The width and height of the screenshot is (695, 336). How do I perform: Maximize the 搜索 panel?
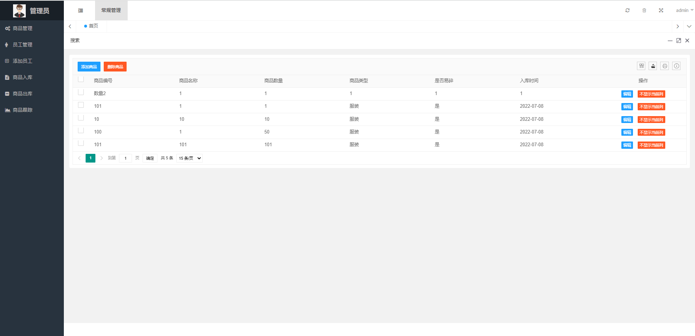click(679, 41)
